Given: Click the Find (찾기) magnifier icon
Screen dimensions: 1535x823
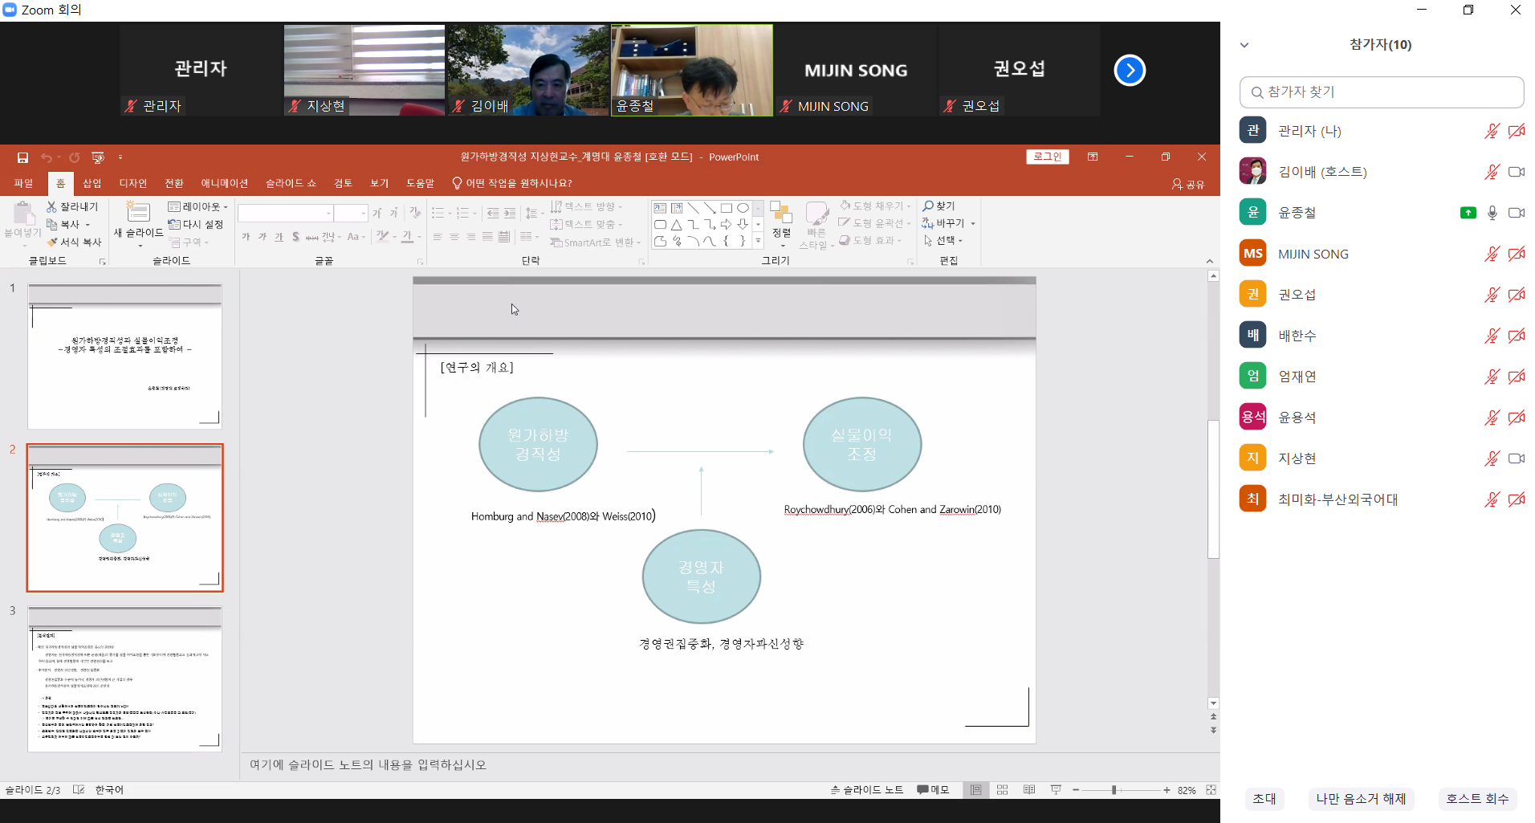Looking at the screenshot, I should tap(929, 206).
